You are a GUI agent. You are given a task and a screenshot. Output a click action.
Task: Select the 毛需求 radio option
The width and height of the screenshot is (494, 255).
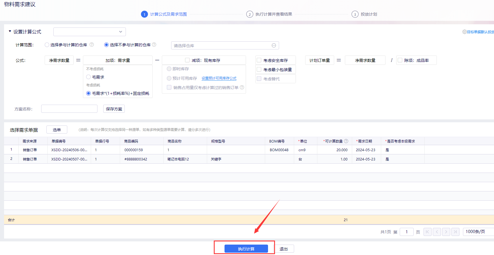(88, 77)
